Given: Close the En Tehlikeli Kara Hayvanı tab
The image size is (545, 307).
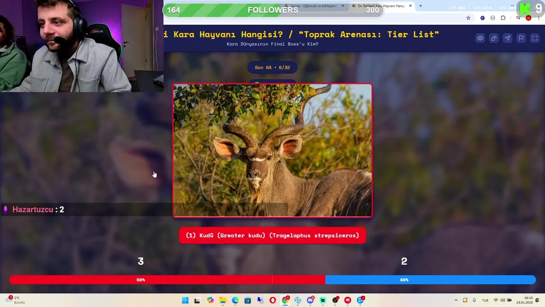Looking at the screenshot, I should point(410,6).
